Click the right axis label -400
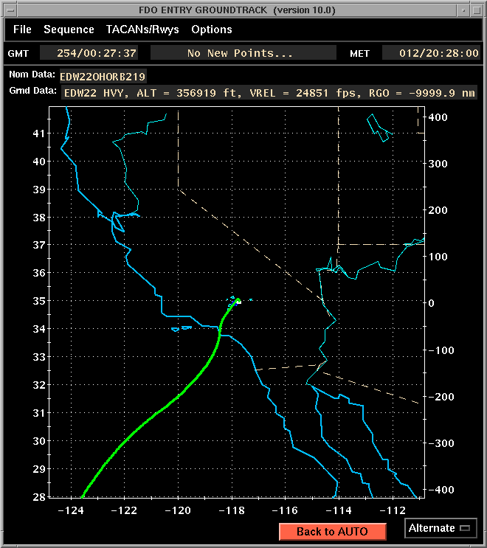Screen dimensions: 487x548 pos(441,489)
